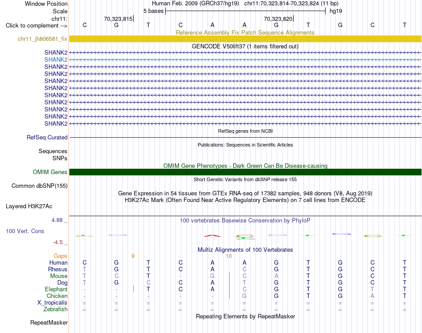Click the chr11: ruler label
The image size is (422, 333).
[60, 19]
